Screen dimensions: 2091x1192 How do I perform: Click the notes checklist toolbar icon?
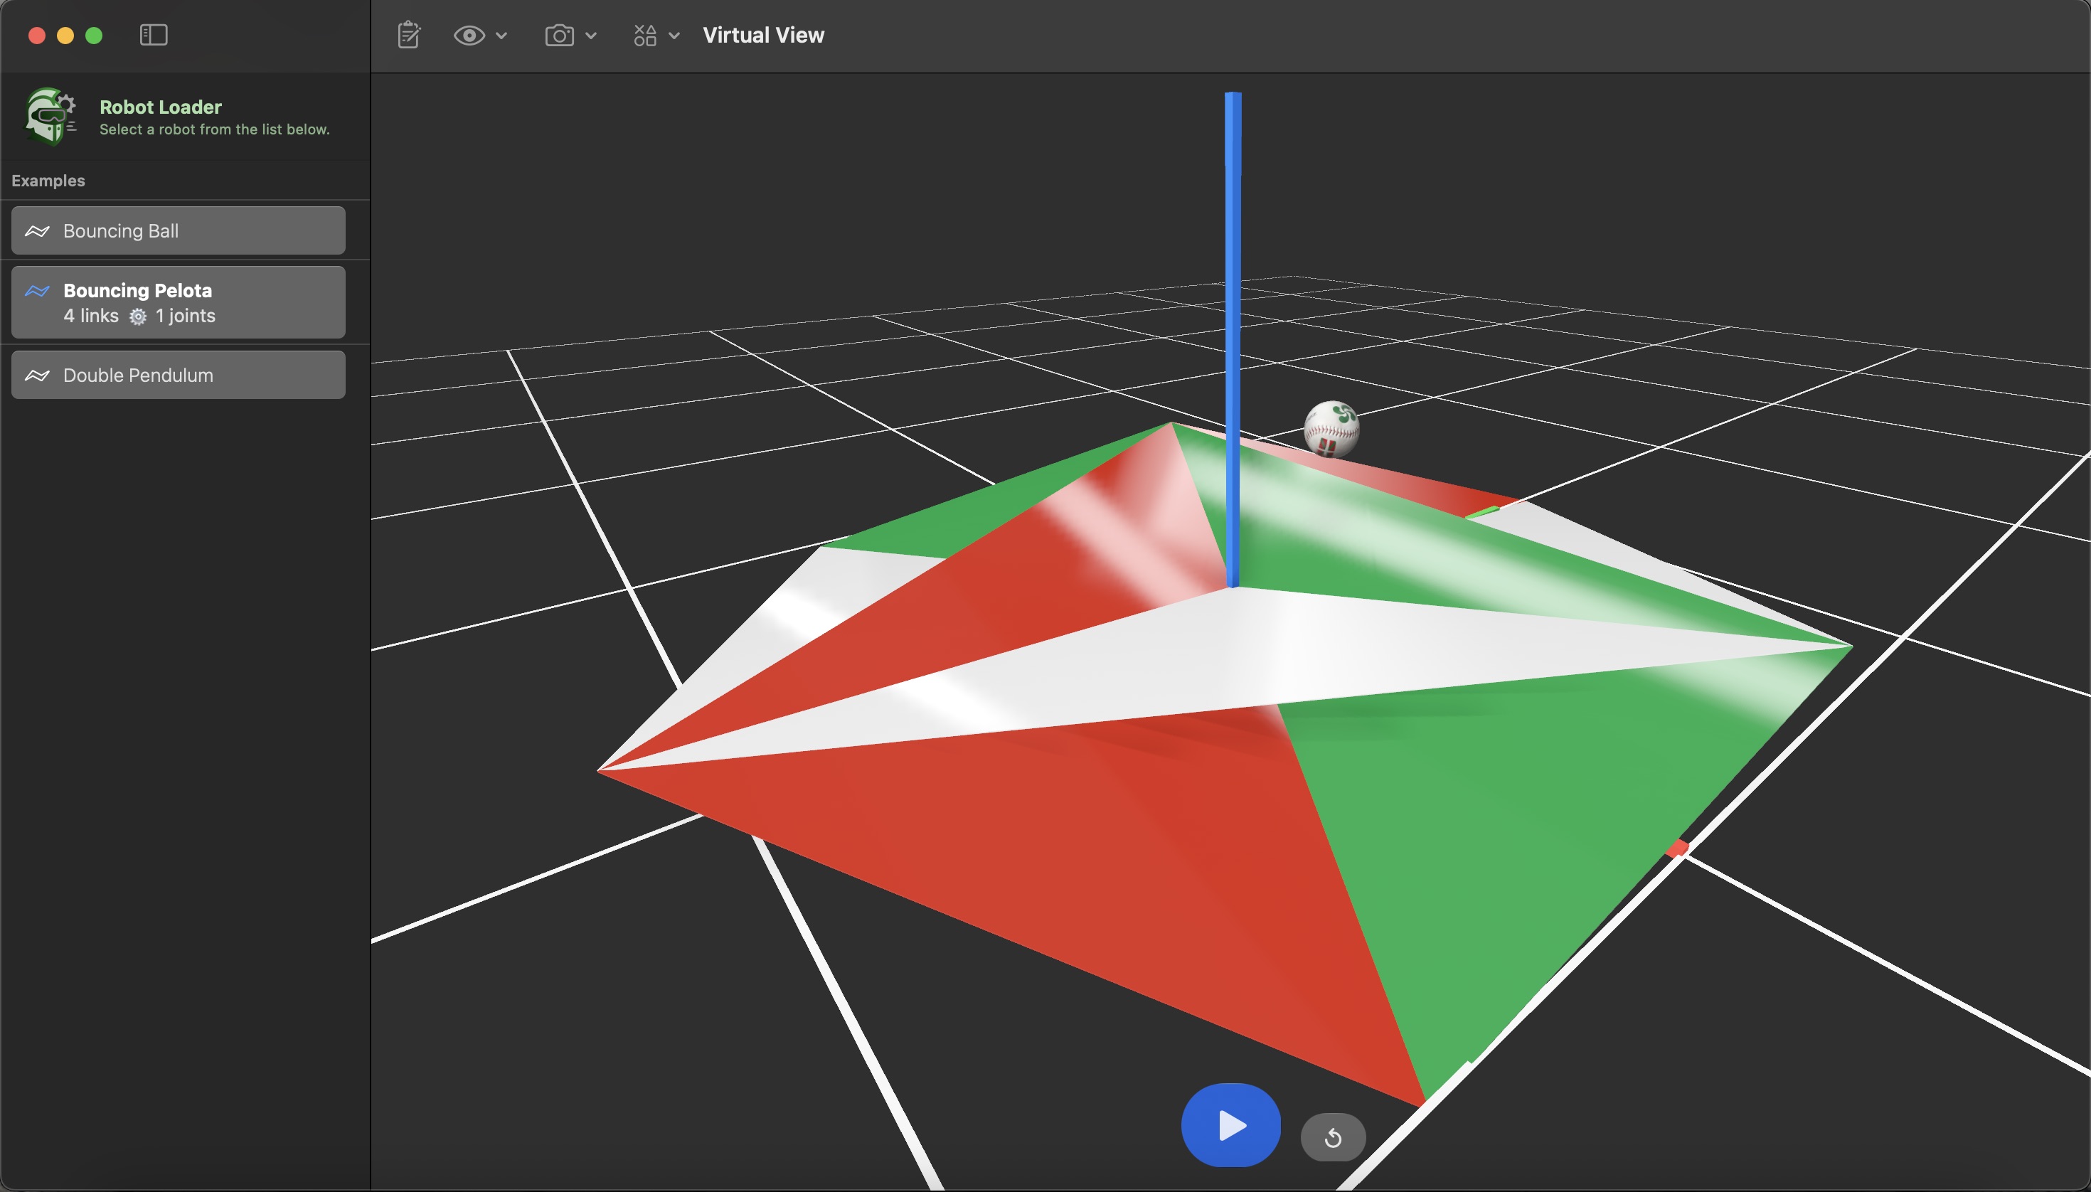(x=408, y=35)
